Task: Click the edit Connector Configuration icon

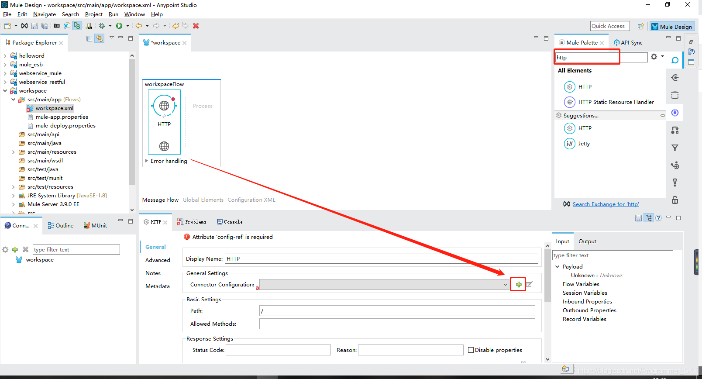Action: tap(529, 284)
